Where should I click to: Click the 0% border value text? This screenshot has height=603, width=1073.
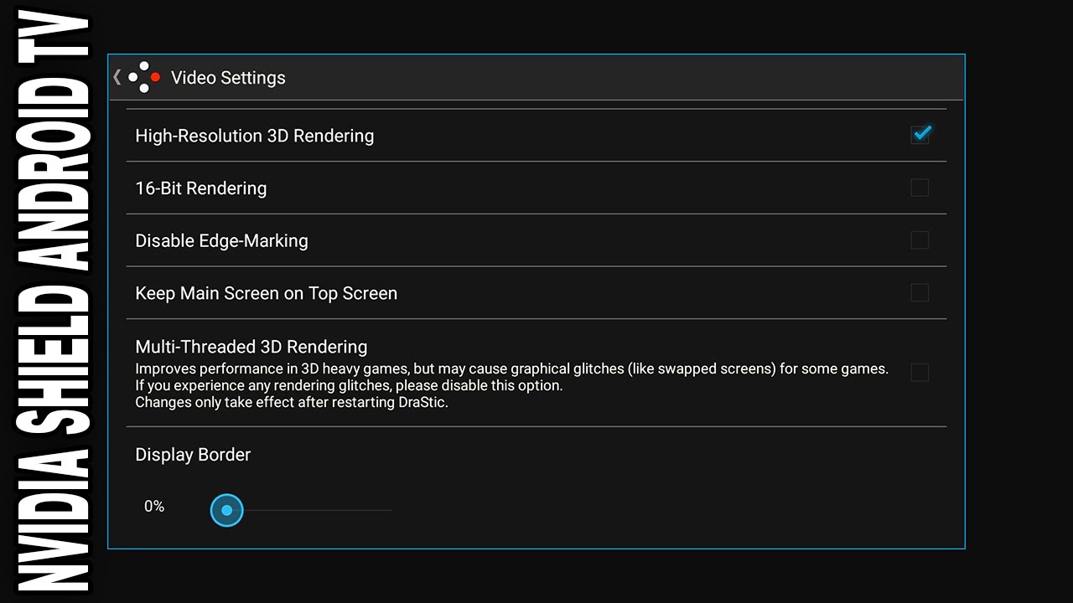[154, 507]
